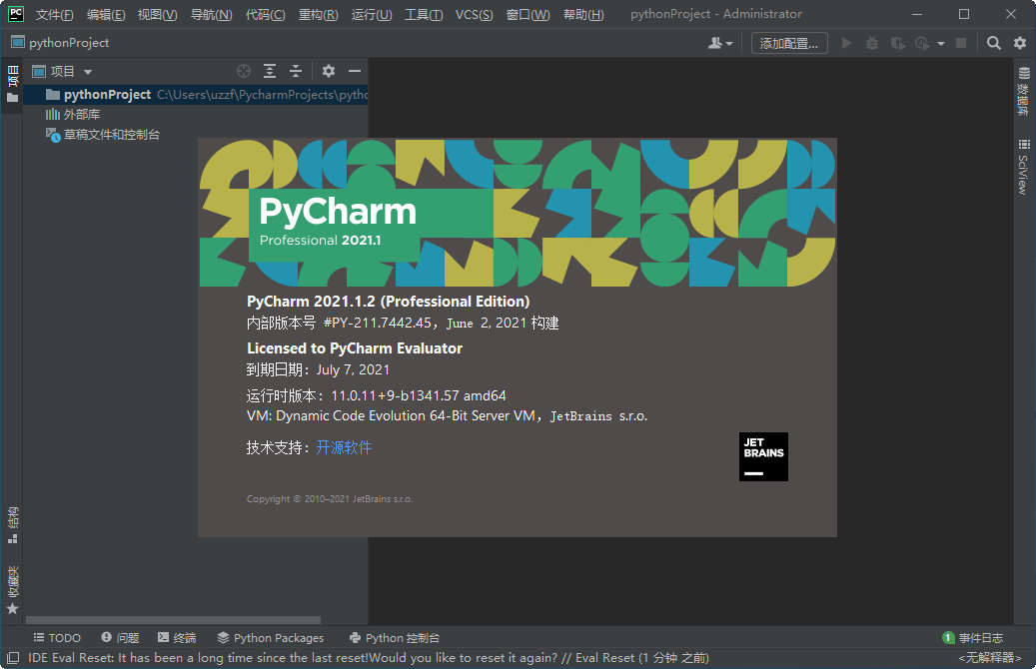The width and height of the screenshot is (1036, 669).
Task: Open the VCS(S) menu
Action: (x=474, y=15)
